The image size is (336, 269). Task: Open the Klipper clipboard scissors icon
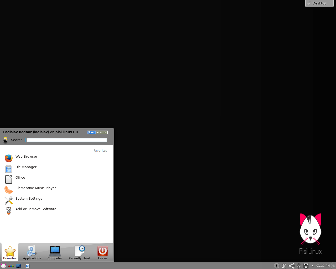(x=284, y=266)
